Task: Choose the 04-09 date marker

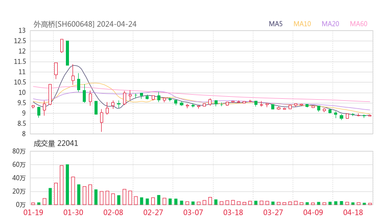Action: 313,213
